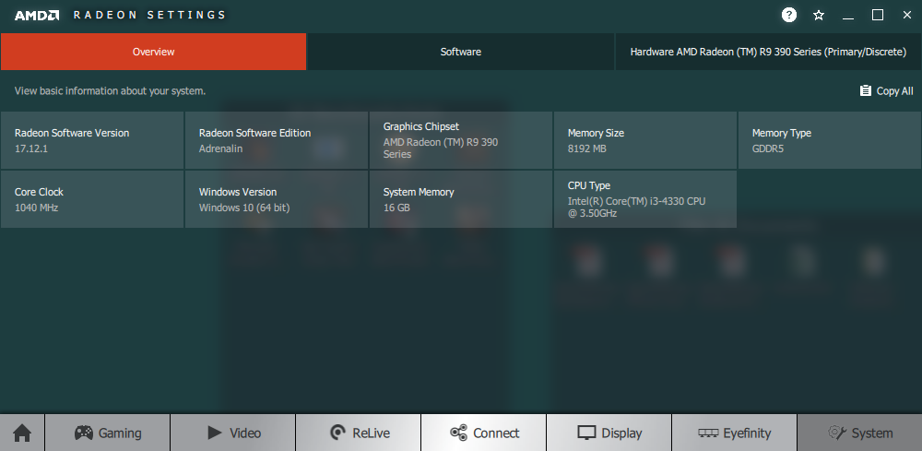Click the value '16 GB'

pyautogui.click(x=396, y=208)
